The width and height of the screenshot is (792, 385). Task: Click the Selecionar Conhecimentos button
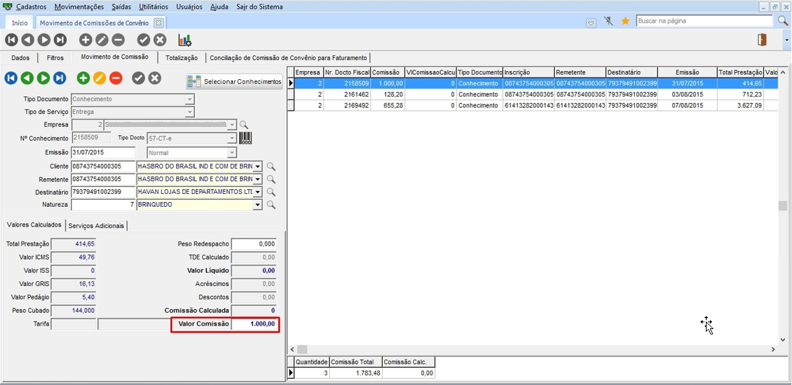234,82
